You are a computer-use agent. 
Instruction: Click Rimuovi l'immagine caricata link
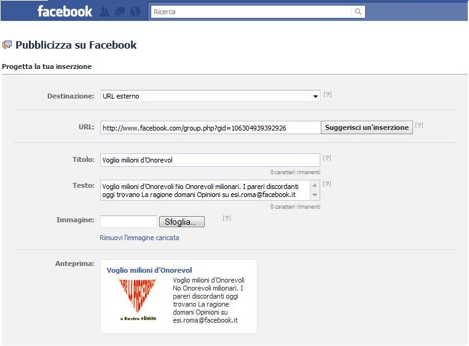click(140, 238)
